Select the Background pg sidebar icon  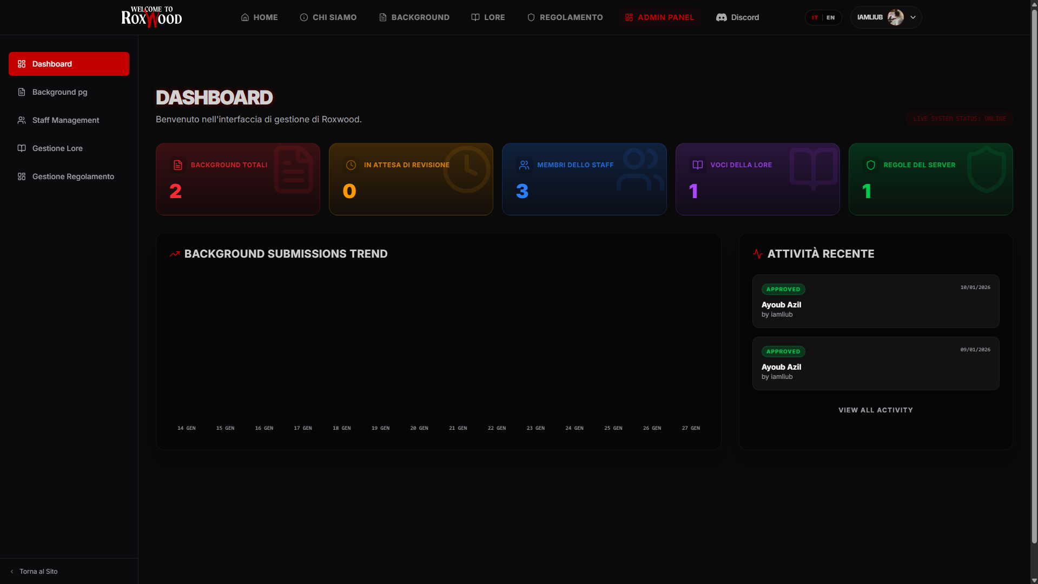click(x=21, y=92)
